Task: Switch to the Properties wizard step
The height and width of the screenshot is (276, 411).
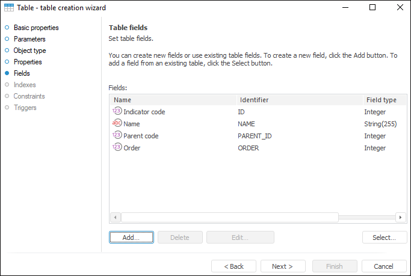Action: pyautogui.click(x=28, y=62)
